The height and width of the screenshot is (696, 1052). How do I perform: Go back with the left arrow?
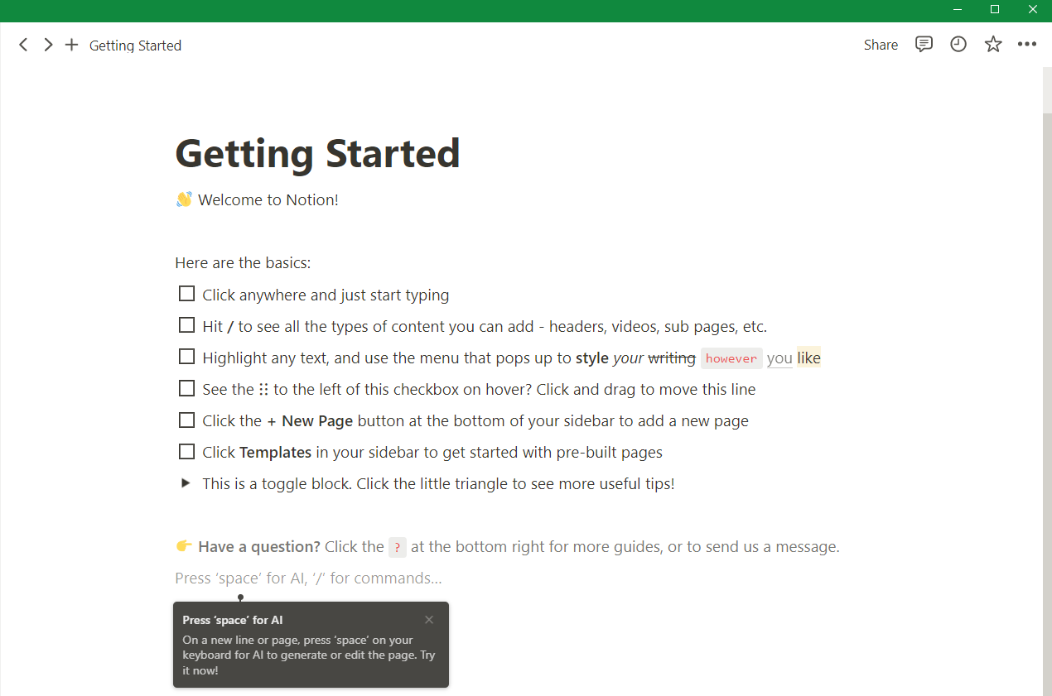[x=23, y=45]
